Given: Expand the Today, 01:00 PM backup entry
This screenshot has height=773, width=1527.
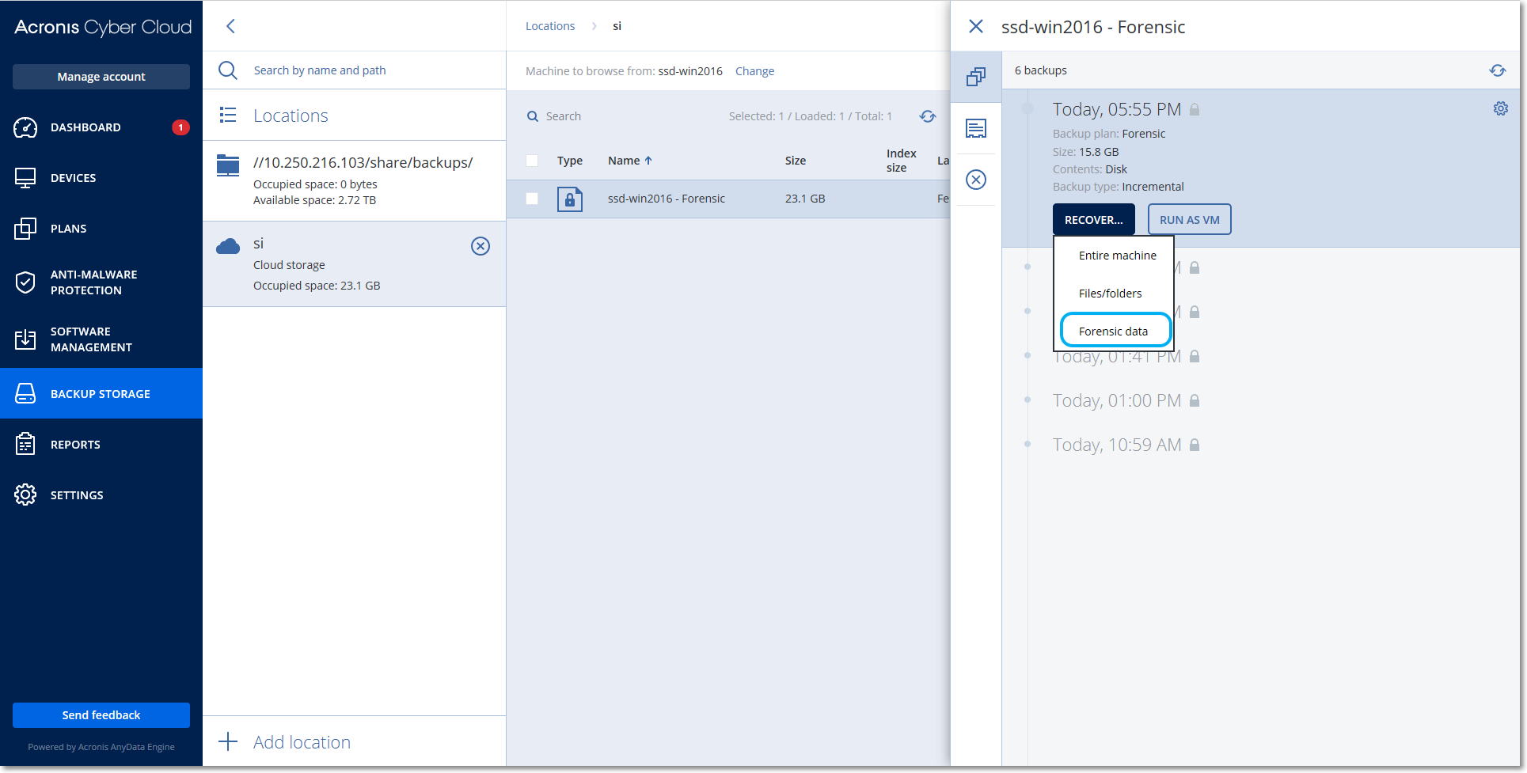Looking at the screenshot, I should point(1116,401).
